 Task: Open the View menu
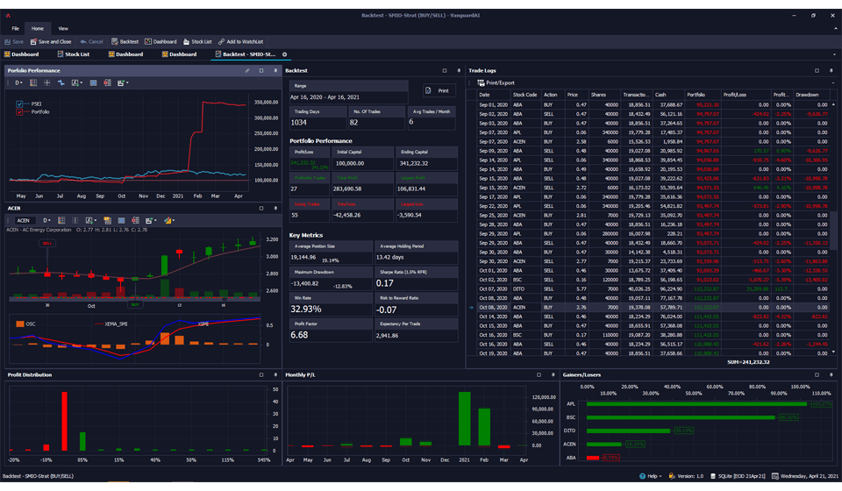[63, 28]
